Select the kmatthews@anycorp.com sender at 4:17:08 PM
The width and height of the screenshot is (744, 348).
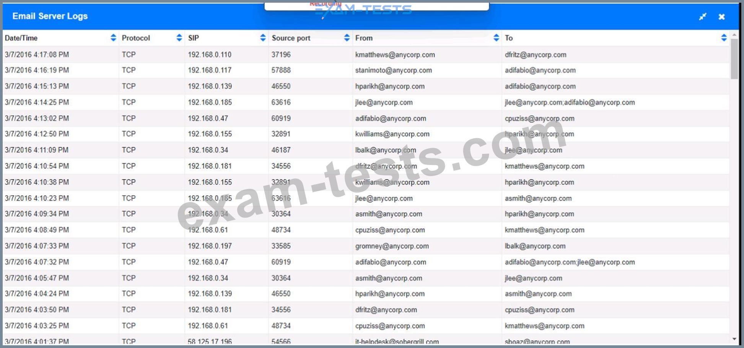click(x=395, y=55)
